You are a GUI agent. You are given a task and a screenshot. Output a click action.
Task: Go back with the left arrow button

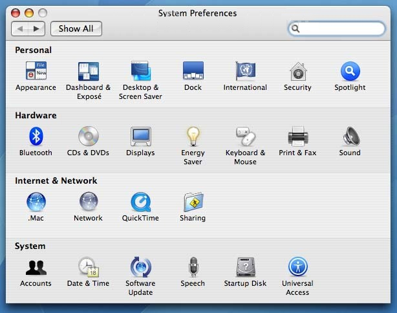point(20,28)
